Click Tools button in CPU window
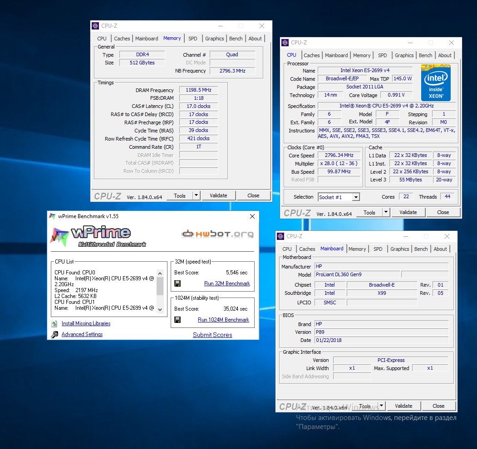The height and width of the screenshot is (449, 477). (369, 212)
